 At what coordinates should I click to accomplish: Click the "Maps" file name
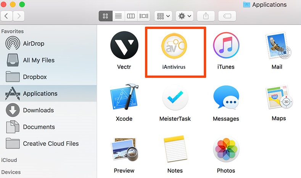[279, 118]
